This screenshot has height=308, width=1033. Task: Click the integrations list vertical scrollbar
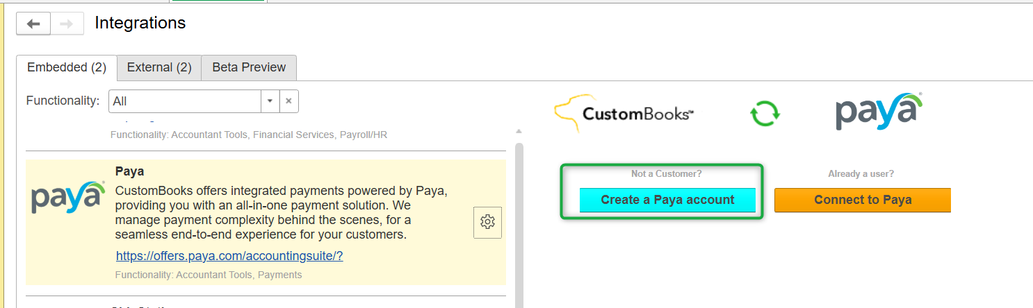[x=519, y=222]
